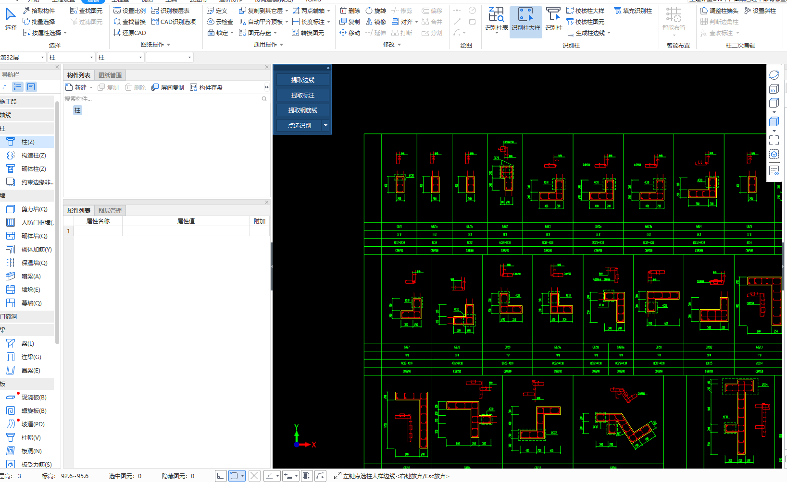Screen dimensions: 787x482
Task: Click 旋转 tool
Action: pos(376,11)
